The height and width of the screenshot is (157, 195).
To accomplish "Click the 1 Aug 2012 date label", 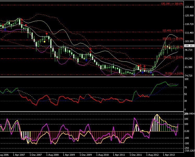I will point(153,155).
